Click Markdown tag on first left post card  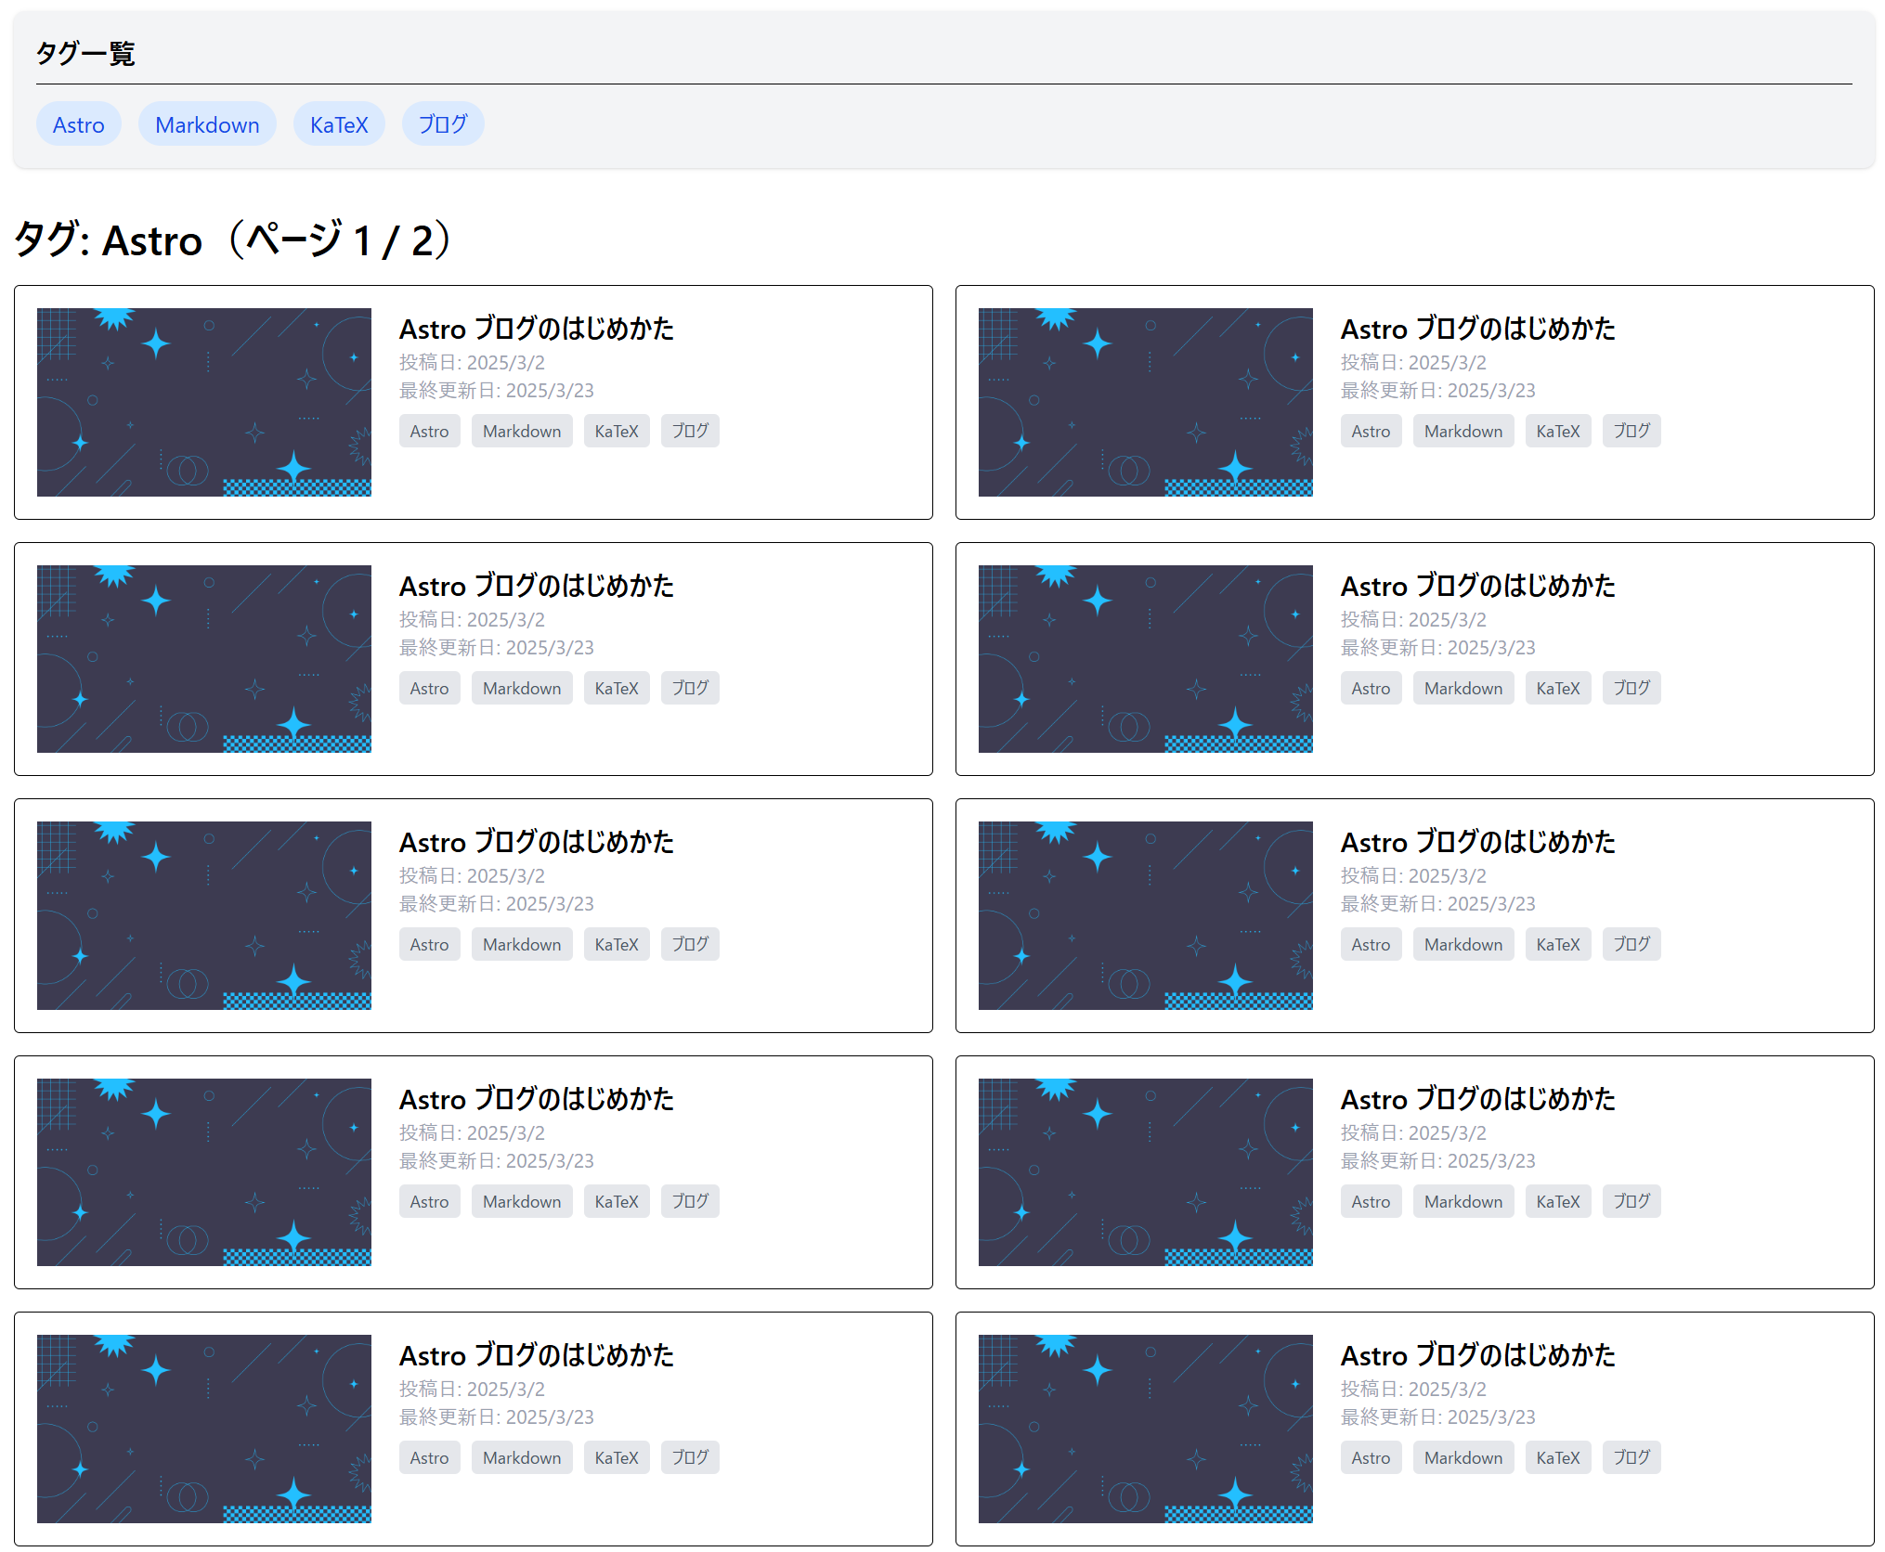[x=522, y=432]
